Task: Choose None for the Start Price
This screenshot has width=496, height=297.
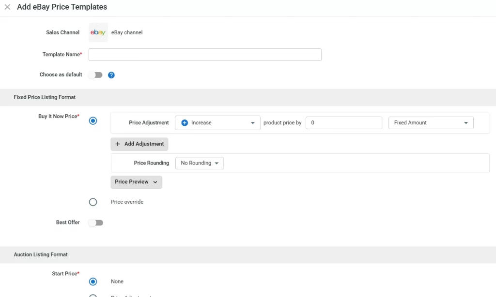Action: tap(93, 281)
